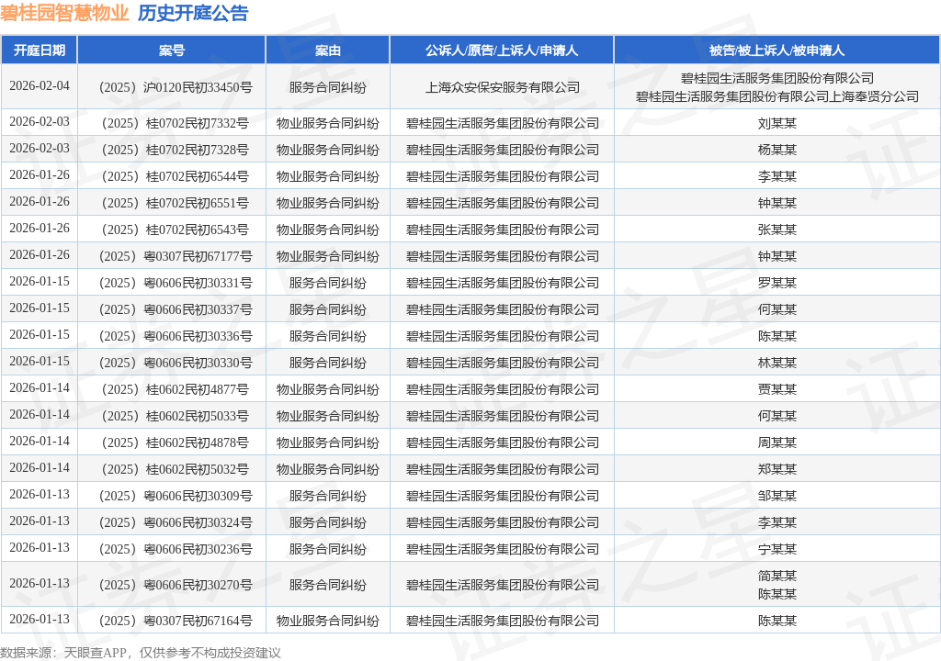Click defendant 周某某

point(777,443)
